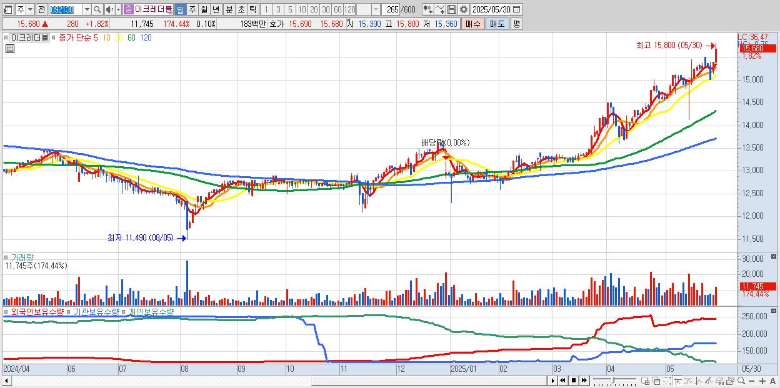Select the 60 interval button

point(337,9)
